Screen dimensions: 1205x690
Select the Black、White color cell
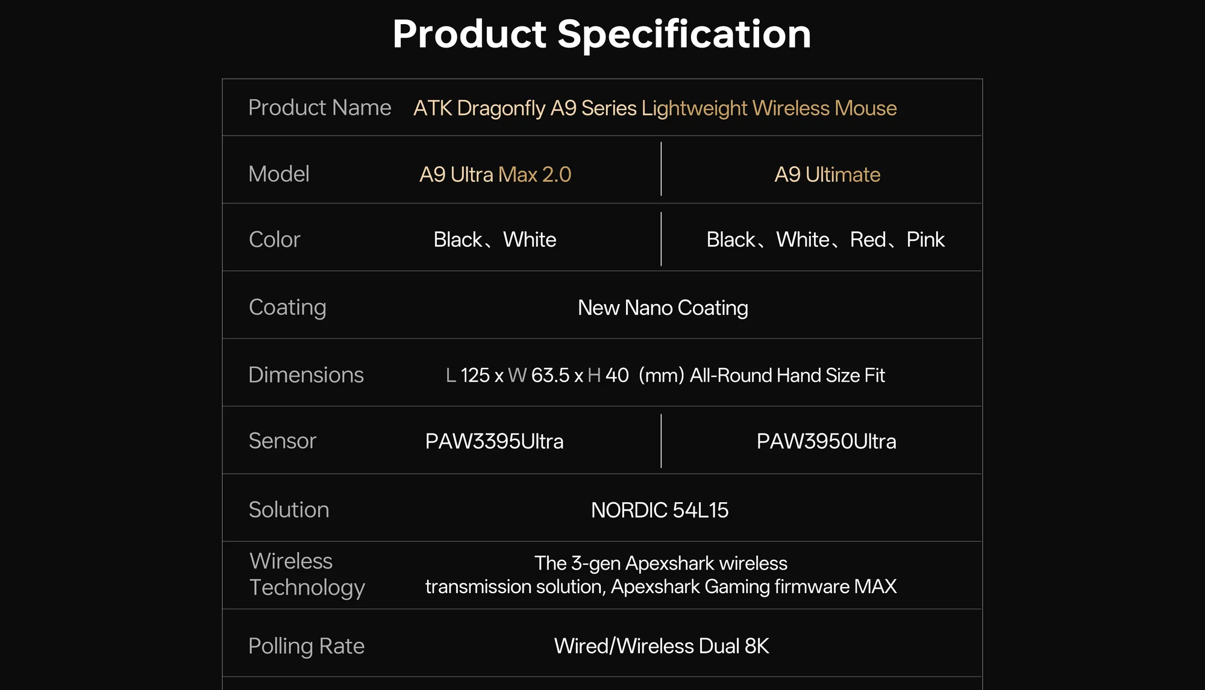click(x=495, y=240)
